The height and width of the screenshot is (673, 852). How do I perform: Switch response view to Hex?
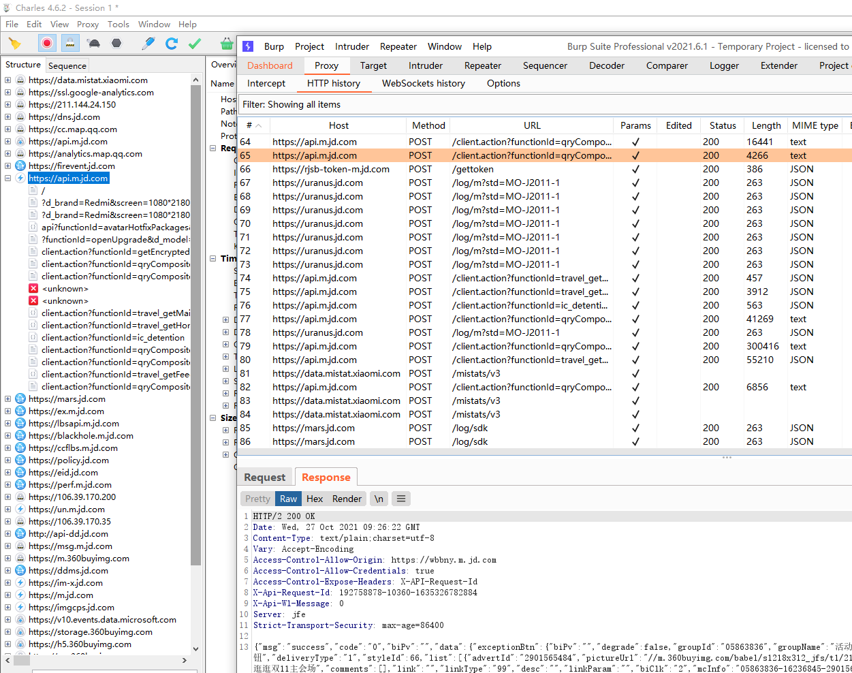[x=315, y=499]
